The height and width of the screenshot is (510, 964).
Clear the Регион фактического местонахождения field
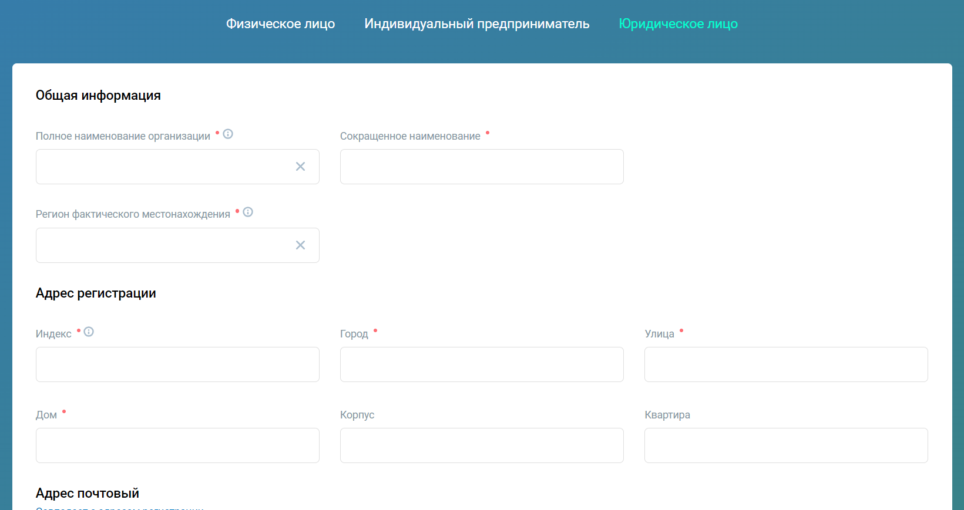click(300, 245)
